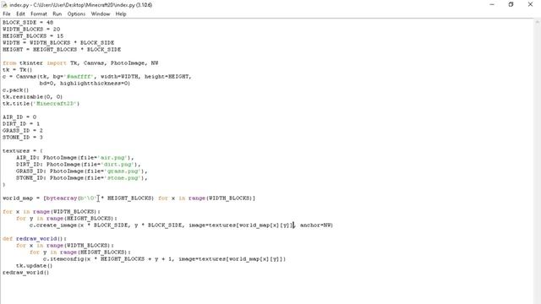Open the Help menu
The height and width of the screenshot is (304, 541).
click(x=121, y=14)
